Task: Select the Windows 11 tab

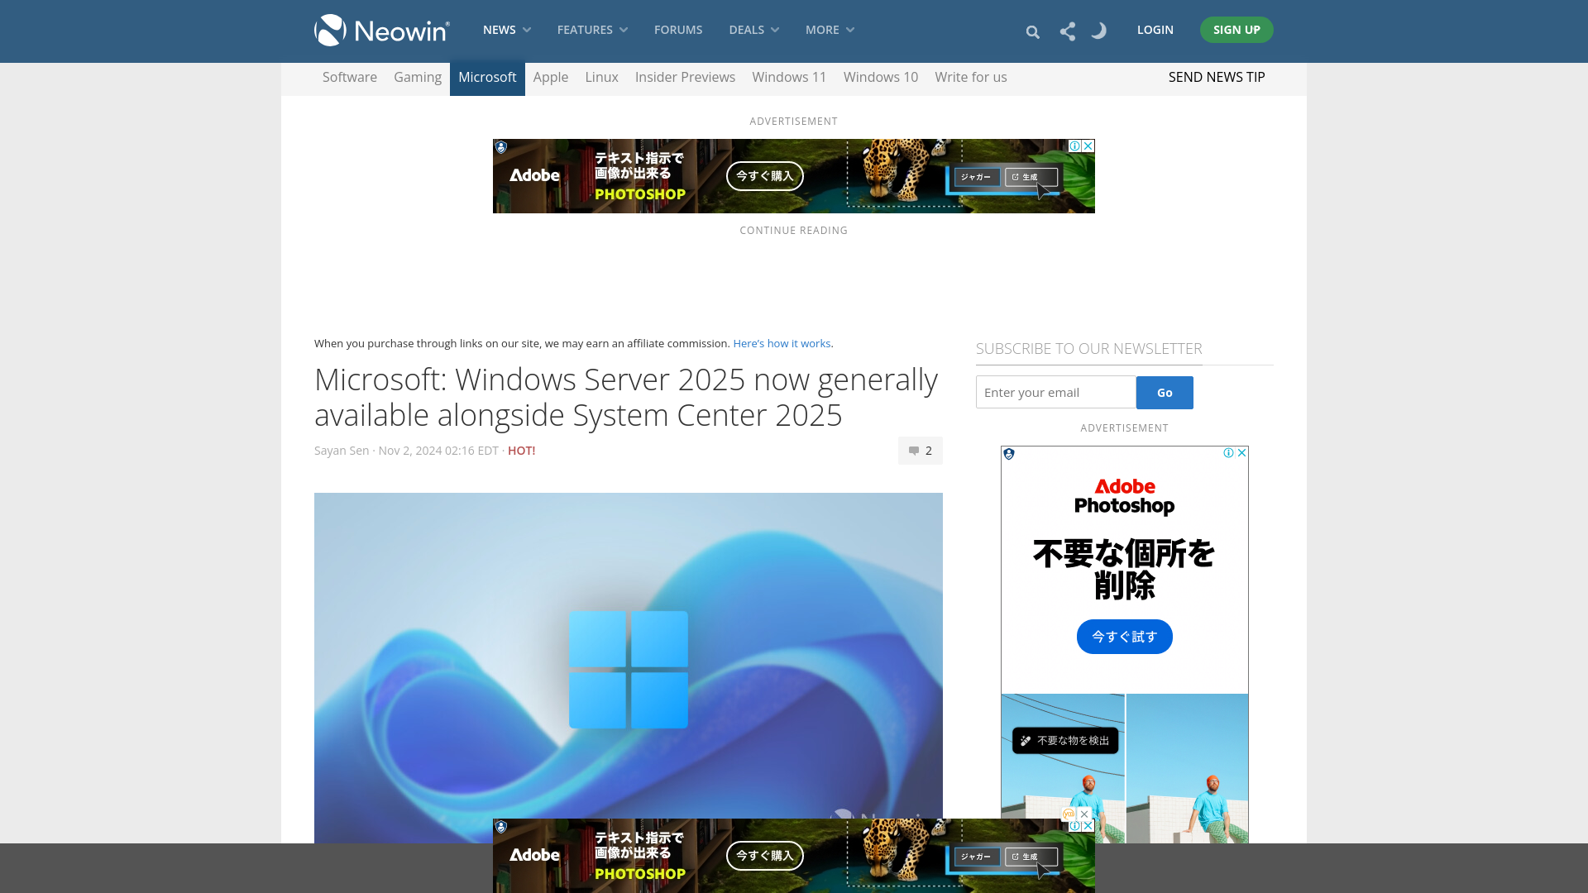Action: point(790,76)
